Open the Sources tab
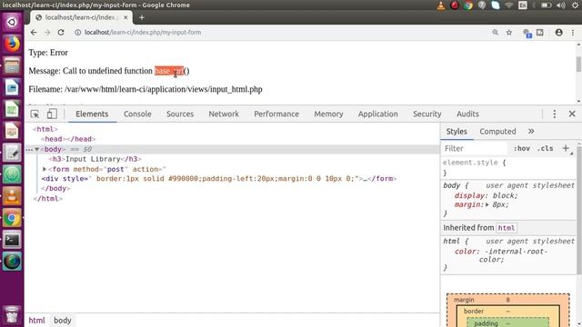 (180, 114)
